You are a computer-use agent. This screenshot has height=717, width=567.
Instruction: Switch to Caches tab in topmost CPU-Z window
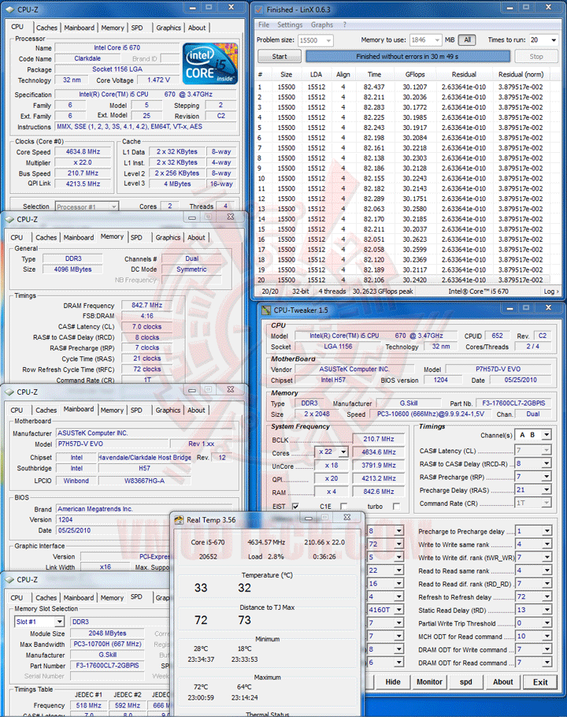tap(47, 28)
